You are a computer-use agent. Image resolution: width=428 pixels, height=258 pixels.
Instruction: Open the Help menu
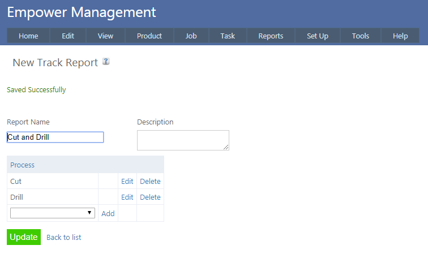click(400, 36)
